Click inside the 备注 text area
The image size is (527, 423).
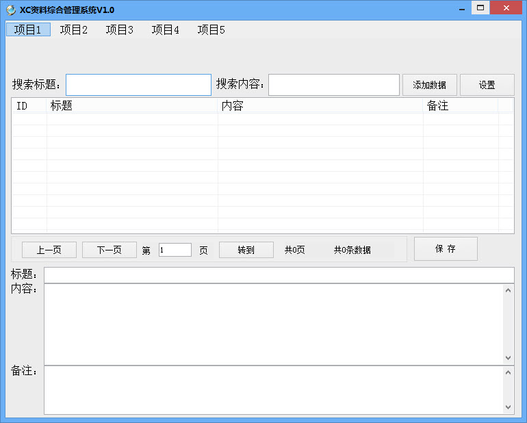[274, 390]
